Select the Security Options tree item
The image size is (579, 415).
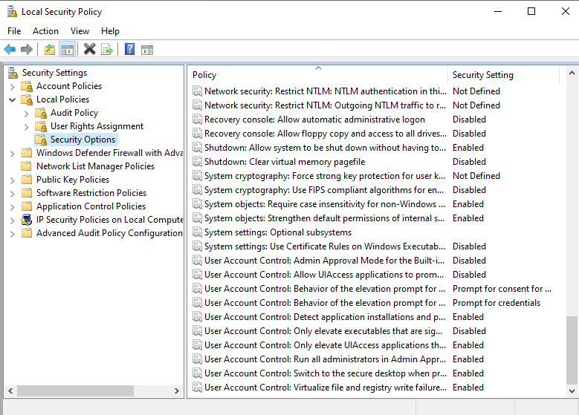[83, 140]
